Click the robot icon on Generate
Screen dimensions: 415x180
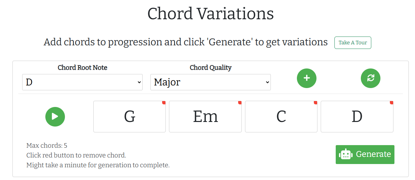pyautogui.click(x=346, y=155)
